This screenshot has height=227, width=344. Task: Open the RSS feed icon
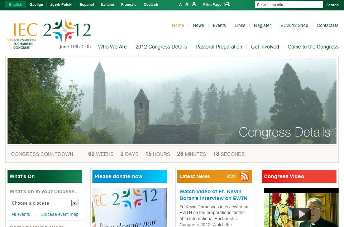pyautogui.click(x=244, y=176)
